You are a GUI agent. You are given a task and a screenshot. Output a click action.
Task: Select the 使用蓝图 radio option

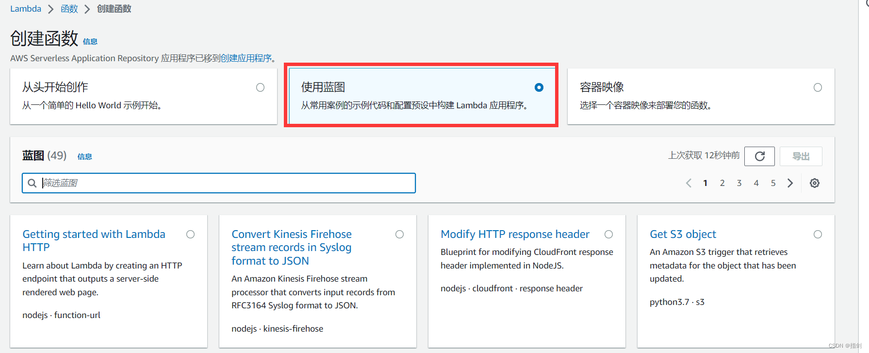click(x=539, y=87)
